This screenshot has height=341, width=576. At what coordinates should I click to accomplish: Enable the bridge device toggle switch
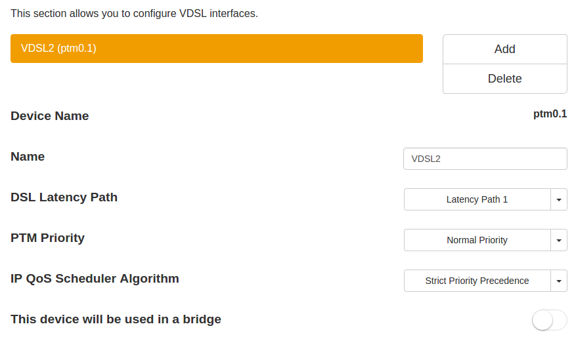click(549, 320)
